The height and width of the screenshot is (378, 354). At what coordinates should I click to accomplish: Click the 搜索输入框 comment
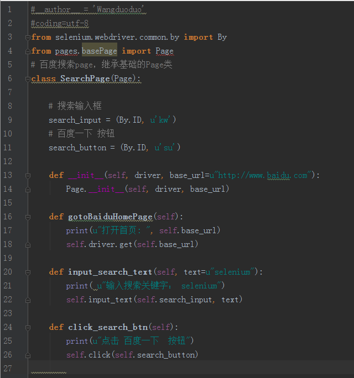tap(75, 106)
